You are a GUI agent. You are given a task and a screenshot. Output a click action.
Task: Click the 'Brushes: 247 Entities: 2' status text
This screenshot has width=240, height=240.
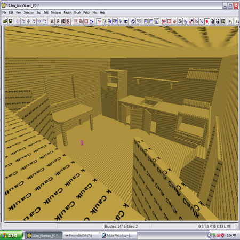point(121,226)
